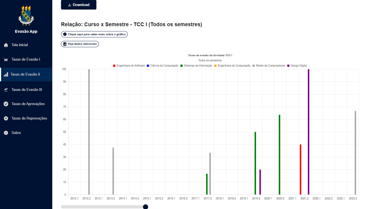Image resolution: width=366 pixels, height=209 pixels.
Task: Open 'Veja dados adicionais'
Action: (80, 44)
